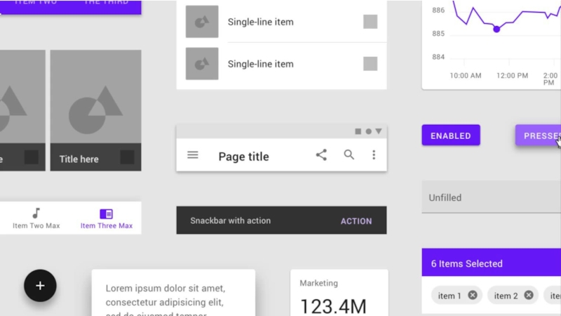Open the vertical three-dot overflow menu
The image size is (561, 316).
[x=374, y=155]
